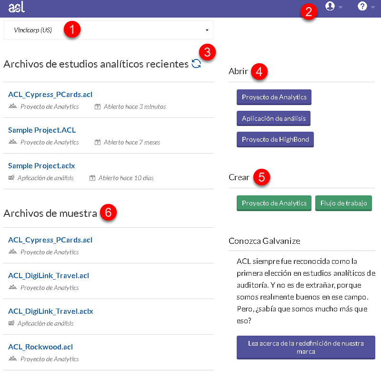Click calendar icon beside 'Abierto hace 3 minutos'
This screenshot has height=387, width=381.
click(x=98, y=106)
